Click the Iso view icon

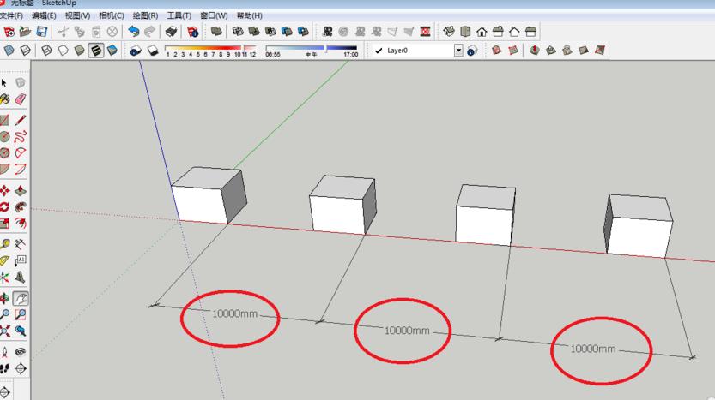click(449, 32)
